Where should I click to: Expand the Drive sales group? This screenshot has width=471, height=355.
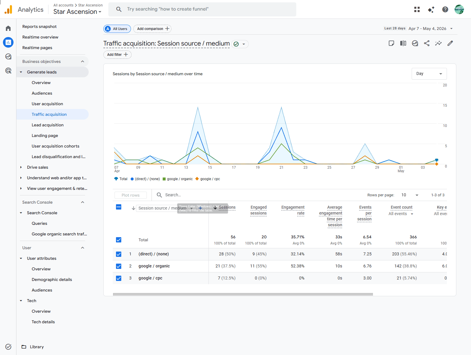(21, 167)
